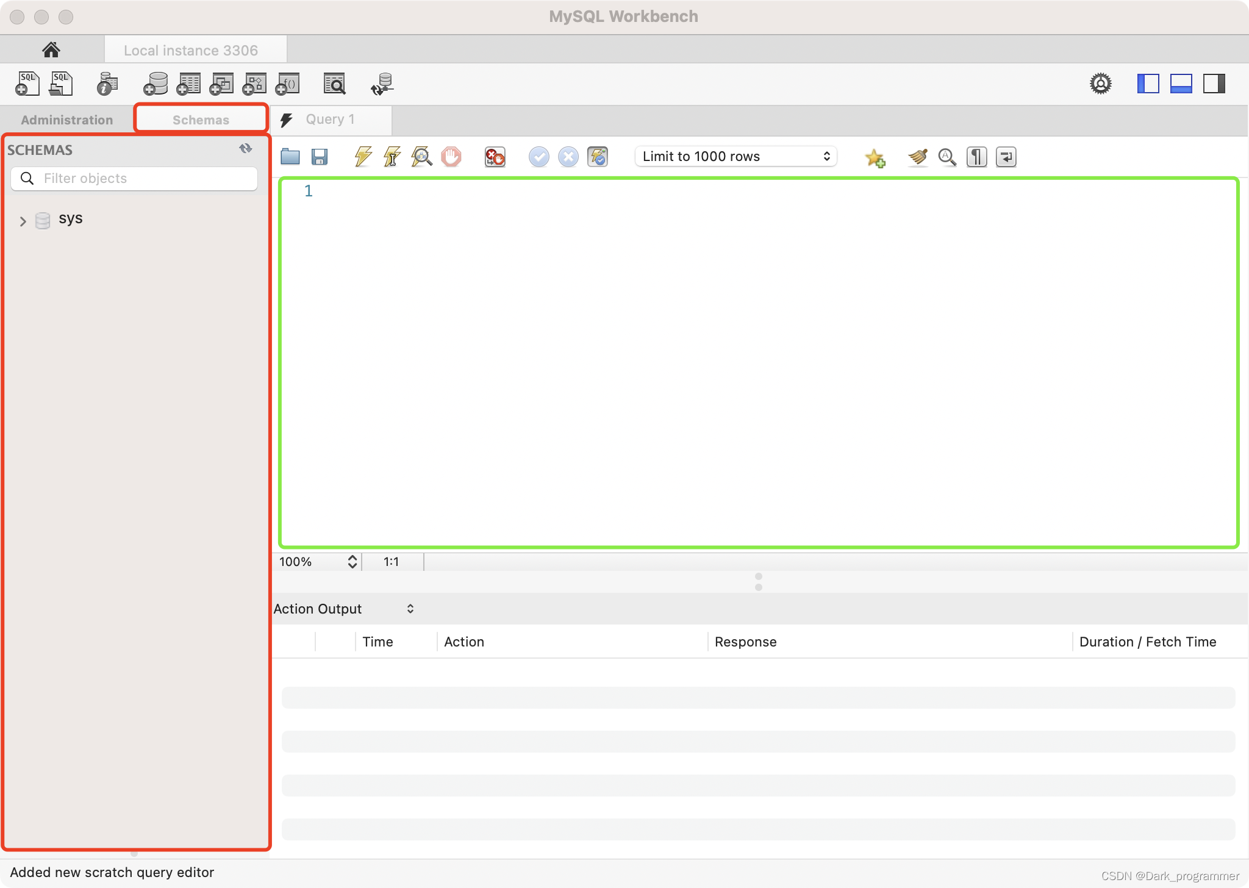Click the Execute Current Statement icon
1249x888 pixels.
(392, 157)
